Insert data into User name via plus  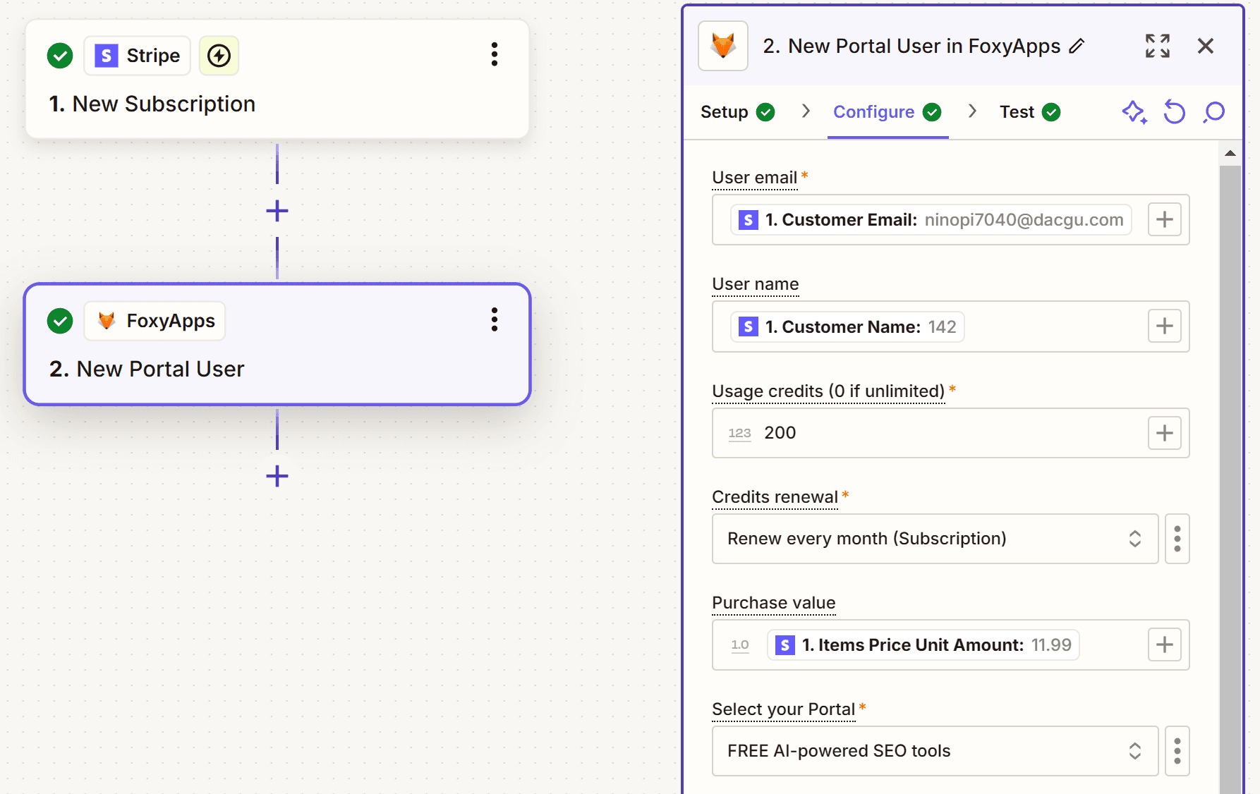1165,326
